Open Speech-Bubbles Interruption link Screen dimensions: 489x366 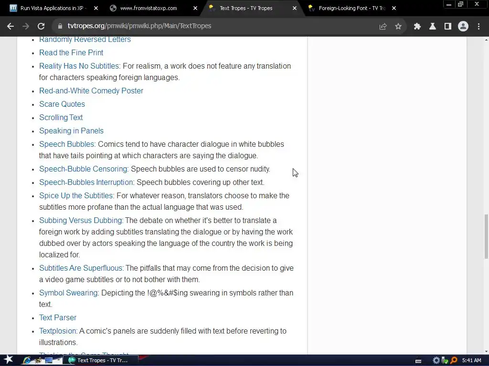[x=86, y=183]
